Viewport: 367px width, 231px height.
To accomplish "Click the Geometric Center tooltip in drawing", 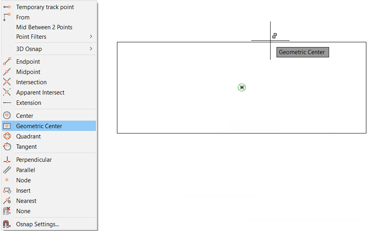I will tap(303, 52).
